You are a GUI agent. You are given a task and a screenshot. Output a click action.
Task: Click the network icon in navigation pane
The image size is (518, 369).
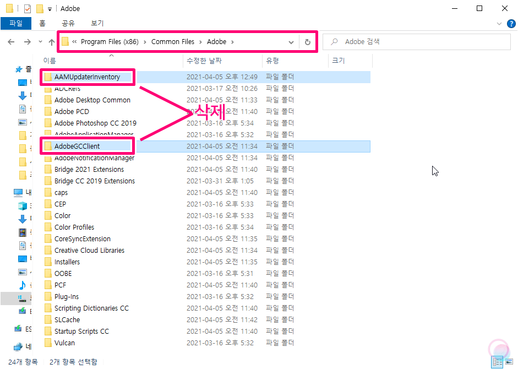(18, 346)
